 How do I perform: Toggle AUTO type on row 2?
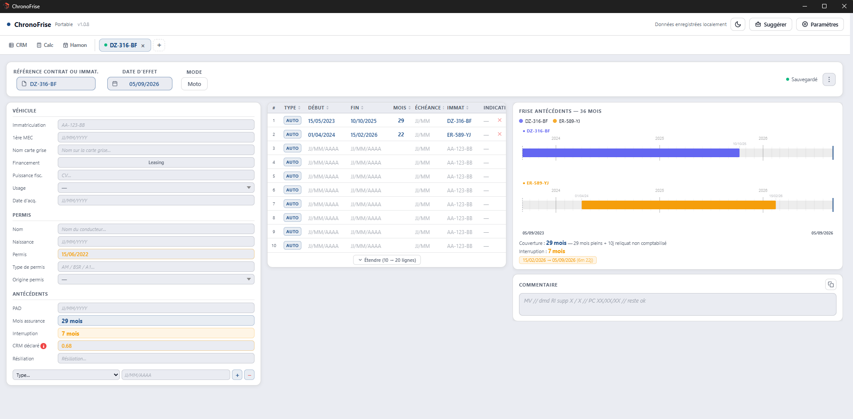tap(292, 135)
